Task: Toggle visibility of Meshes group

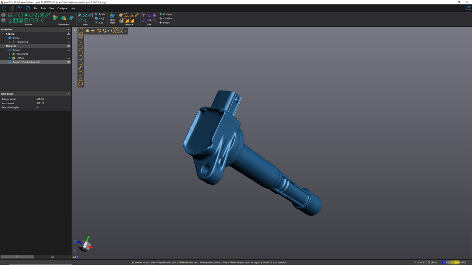Action: (68, 46)
